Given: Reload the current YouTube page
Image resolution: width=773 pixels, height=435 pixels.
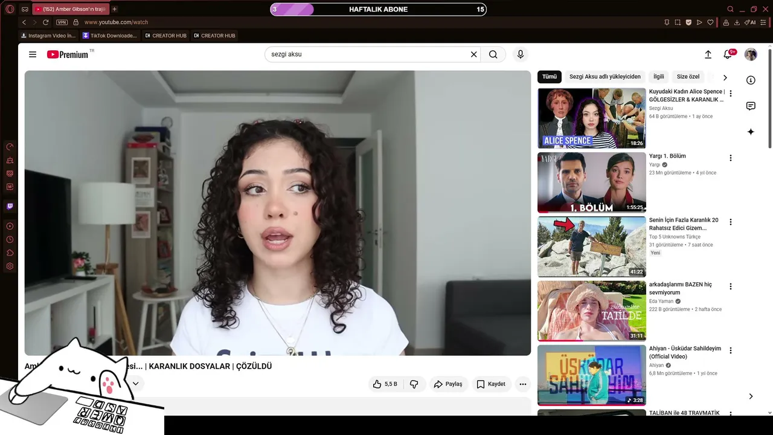Looking at the screenshot, I should tap(45, 22).
